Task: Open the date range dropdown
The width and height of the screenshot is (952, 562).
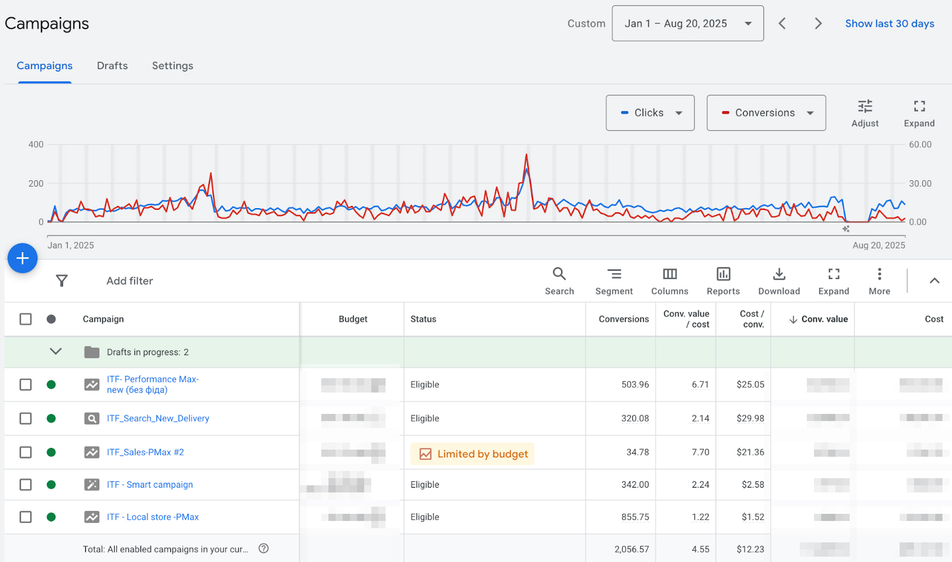Action: [x=687, y=24]
